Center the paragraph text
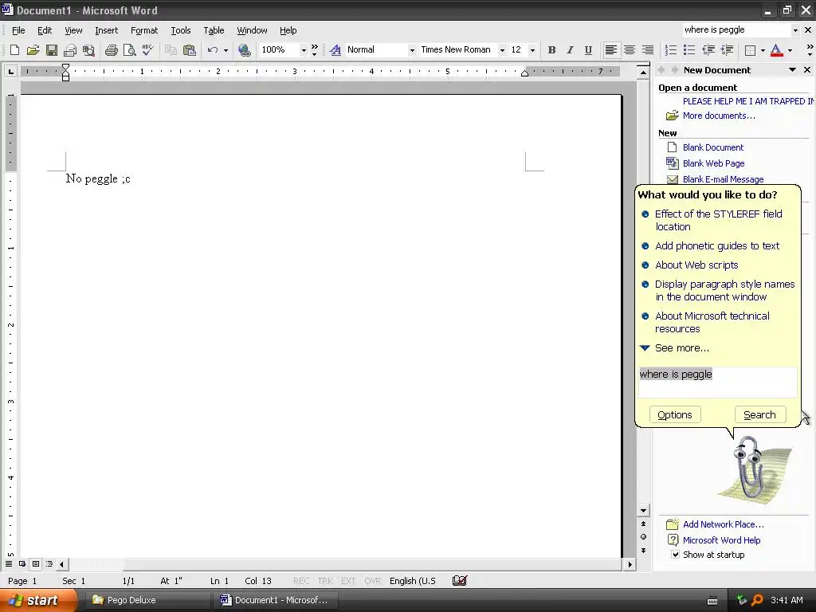Viewport: 816px width, 612px height. coord(630,50)
